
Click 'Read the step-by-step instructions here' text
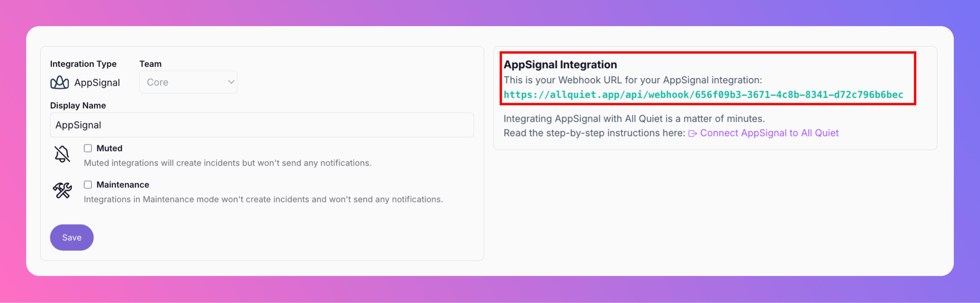coord(594,133)
